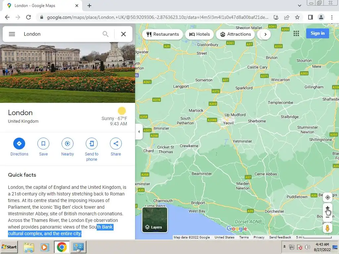Viewport: 339px width, 254px height.
Task: Toggle the 5 mi map scale
Action: 314,237
